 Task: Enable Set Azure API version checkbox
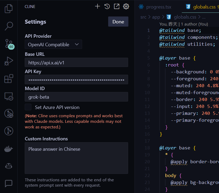click(x=28, y=107)
